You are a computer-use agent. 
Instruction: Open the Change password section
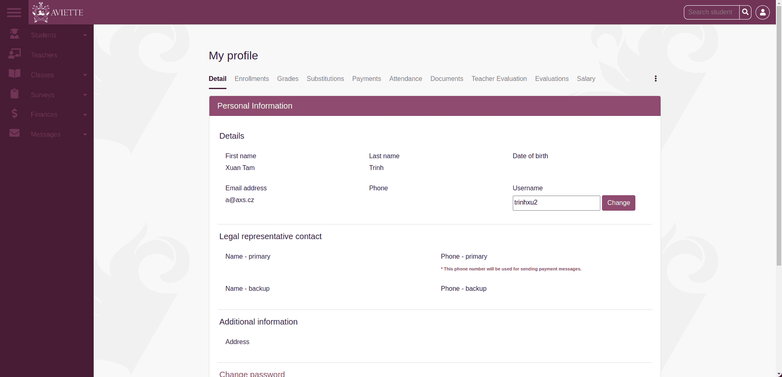click(x=252, y=373)
